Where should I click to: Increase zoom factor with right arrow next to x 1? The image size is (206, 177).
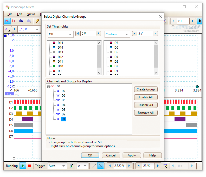(193, 21)
